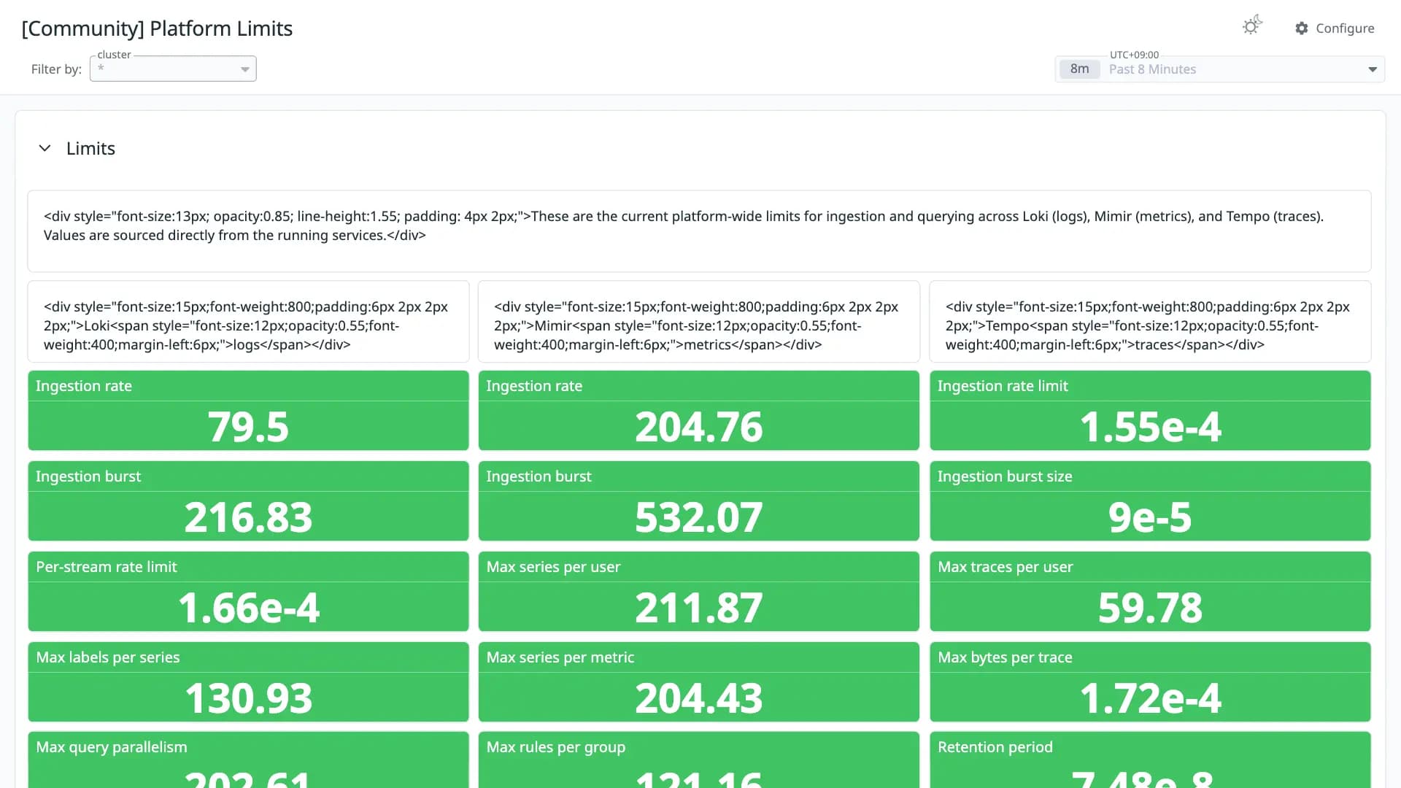Click the platform-wide limits description text
Viewport: 1401px width, 788px height.
[684, 225]
